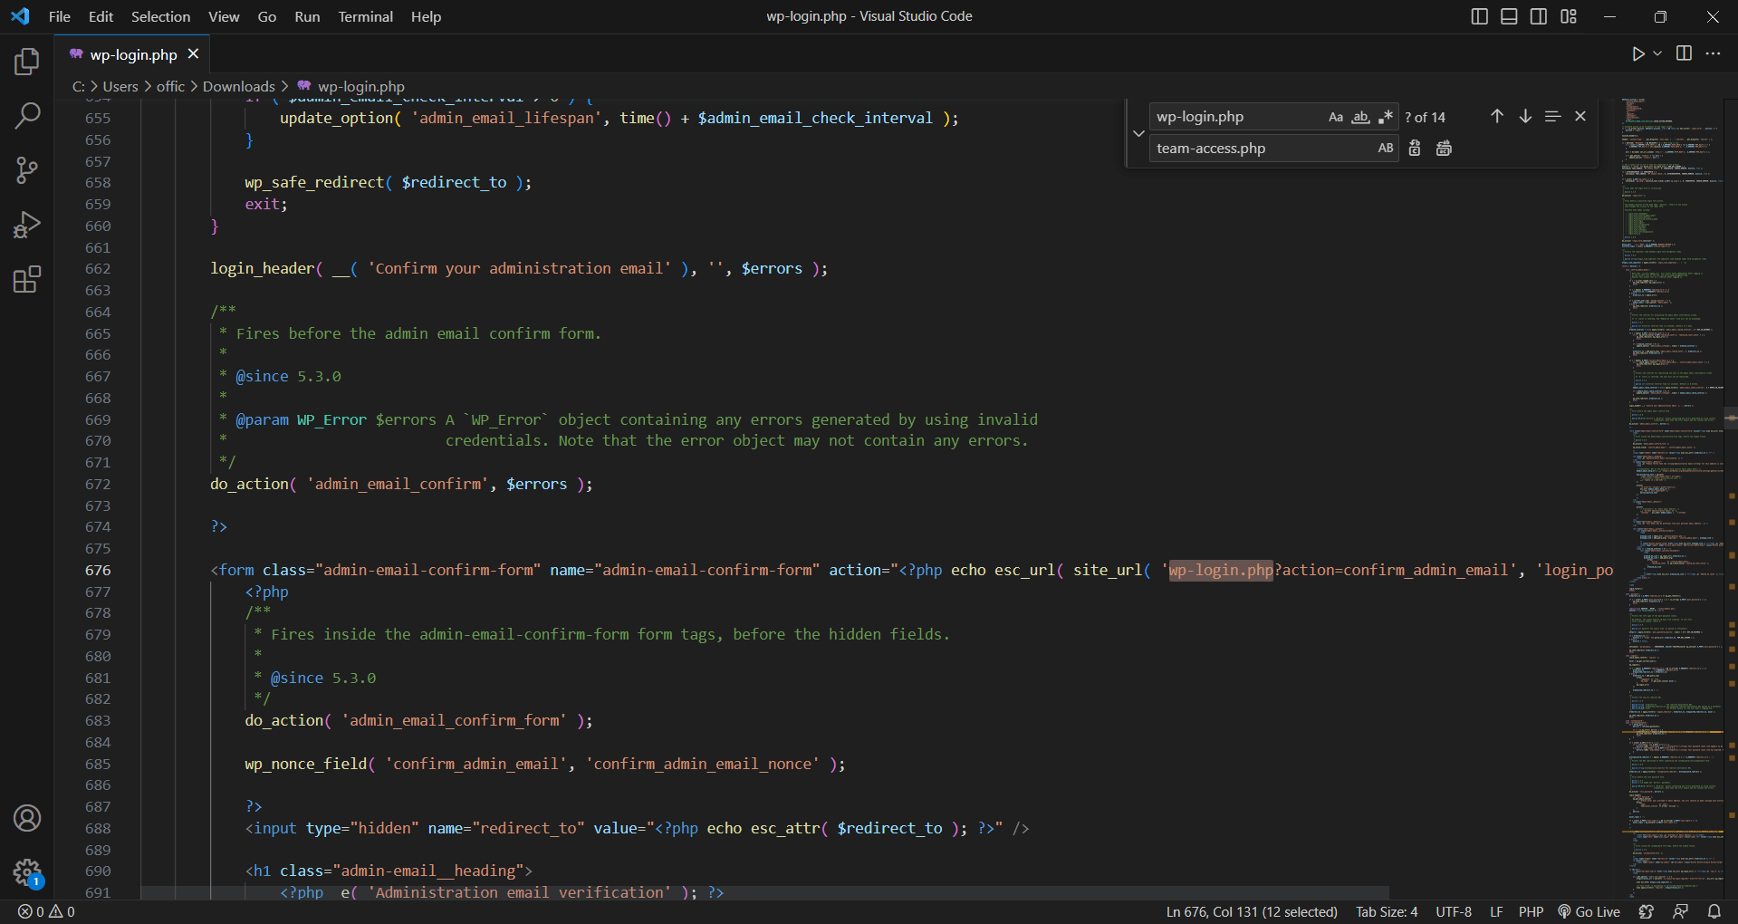Open the Extensions view
Viewport: 1738px width, 924px height.
pyautogui.click(x=27, y=279)
